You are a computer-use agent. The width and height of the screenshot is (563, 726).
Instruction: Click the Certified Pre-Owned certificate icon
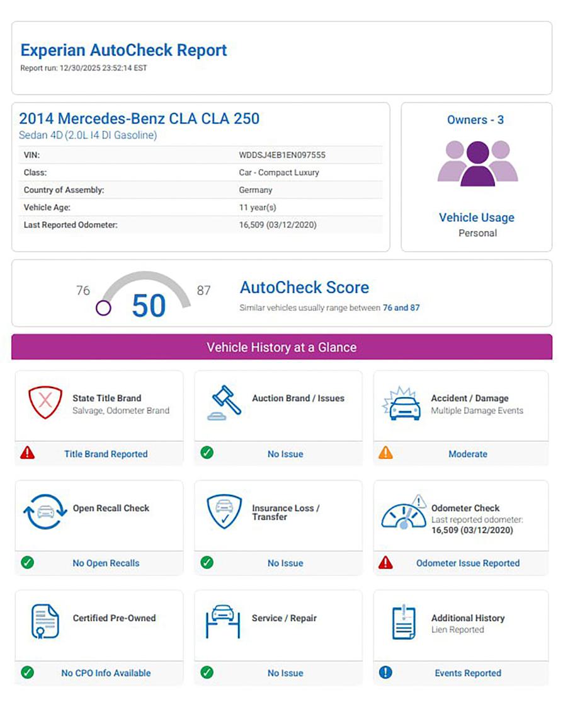pos(45,621)
